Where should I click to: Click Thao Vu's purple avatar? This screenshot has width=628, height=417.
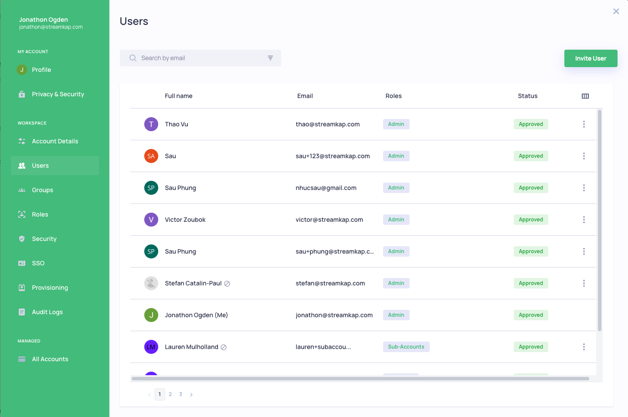pos(151,124)
